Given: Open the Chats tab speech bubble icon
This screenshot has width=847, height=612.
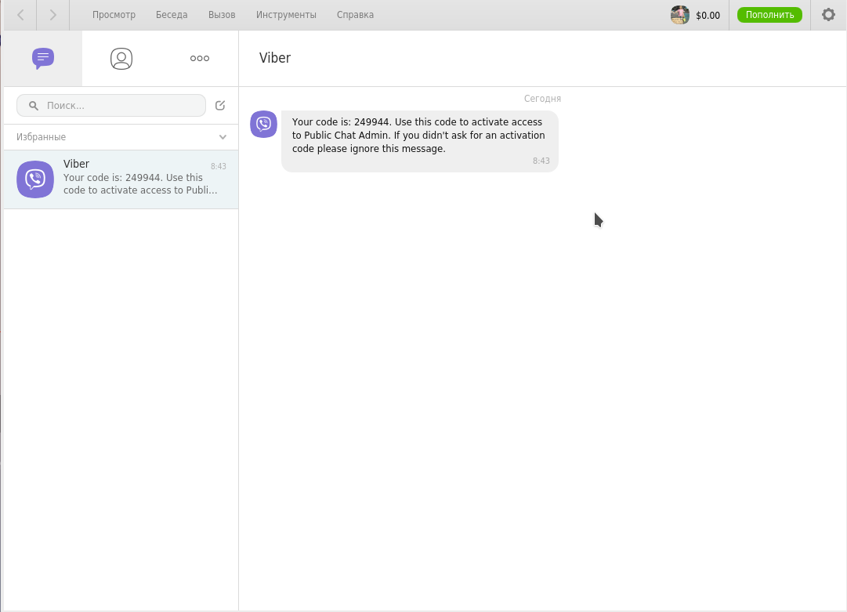Looking at the screenshot, I should pyautogui.click(x=43, y=58).
